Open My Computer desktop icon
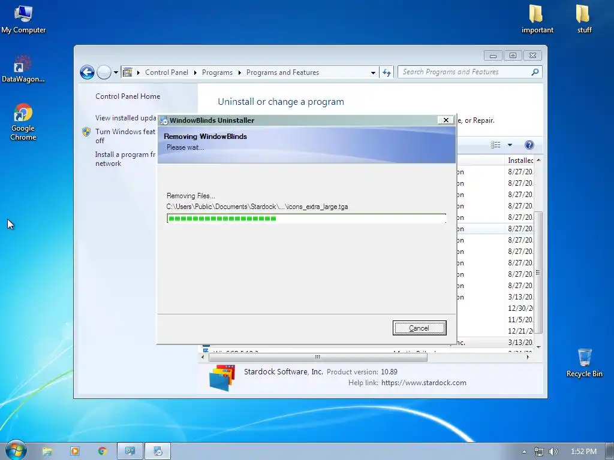614x460 pixels. coord(23,20)
